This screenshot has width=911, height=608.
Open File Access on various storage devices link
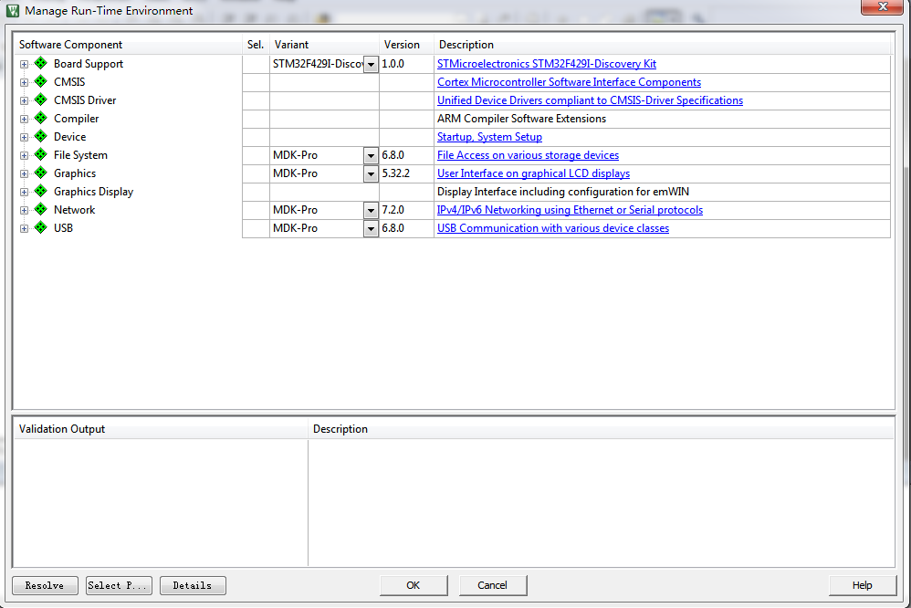click(x=528, y=155)
